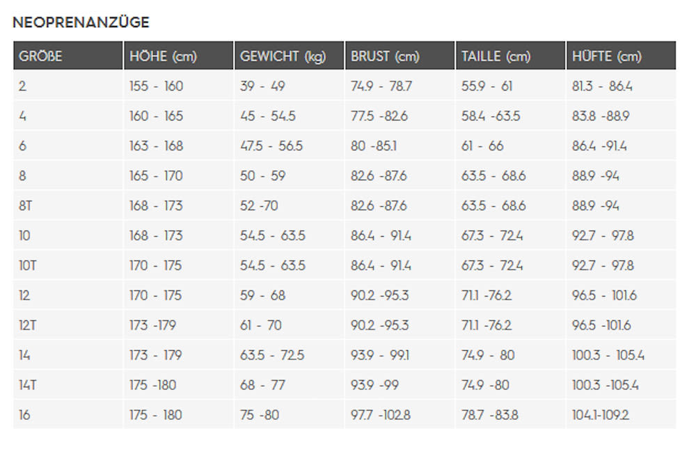Select the BRUST (cm) column header

[400, 56]
